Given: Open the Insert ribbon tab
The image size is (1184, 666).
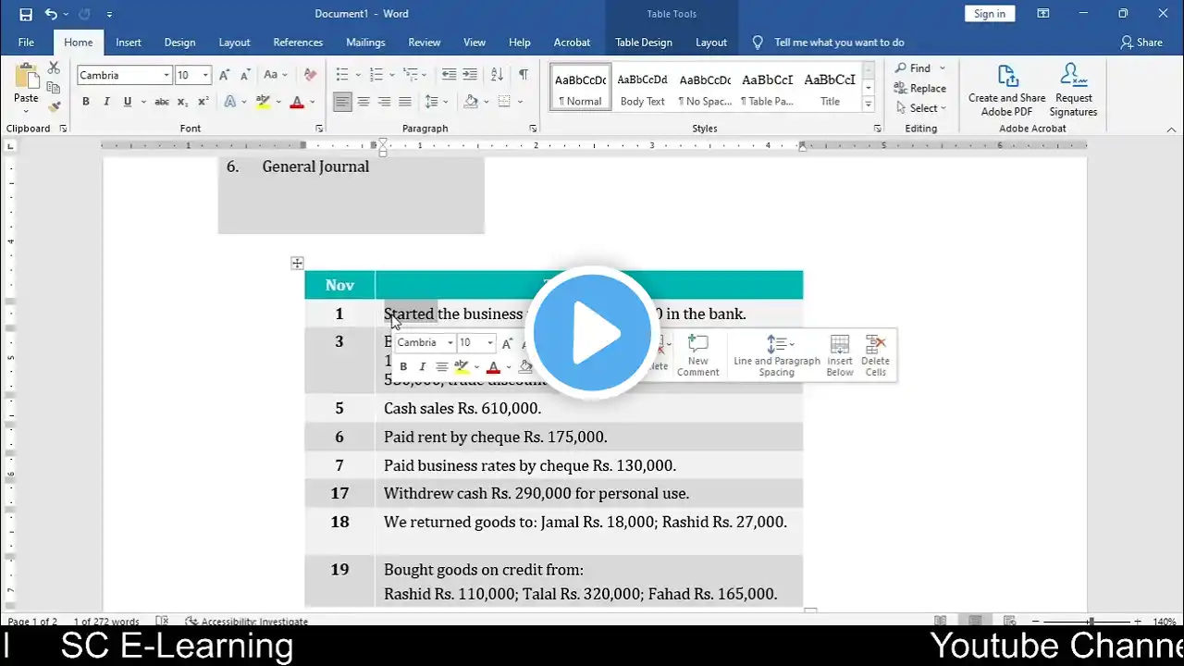Looking at the screenshot, I should pos(129,43).
